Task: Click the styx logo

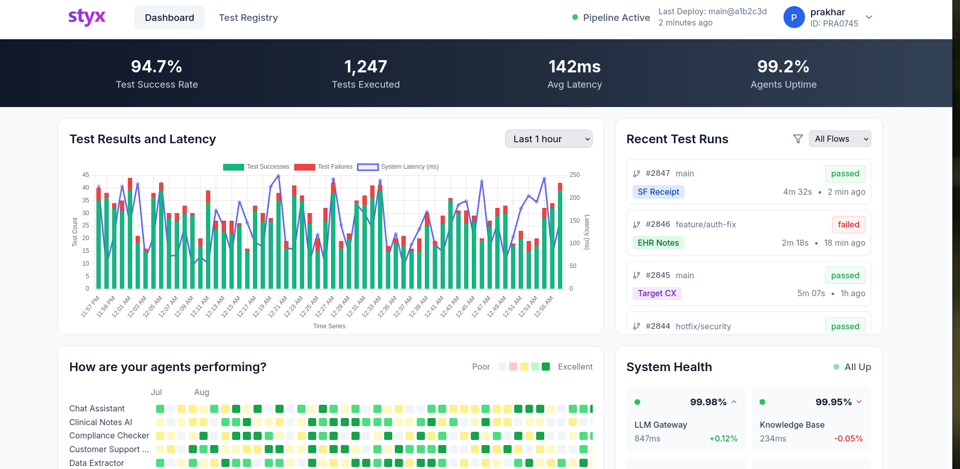Action: tap(87, 17)
